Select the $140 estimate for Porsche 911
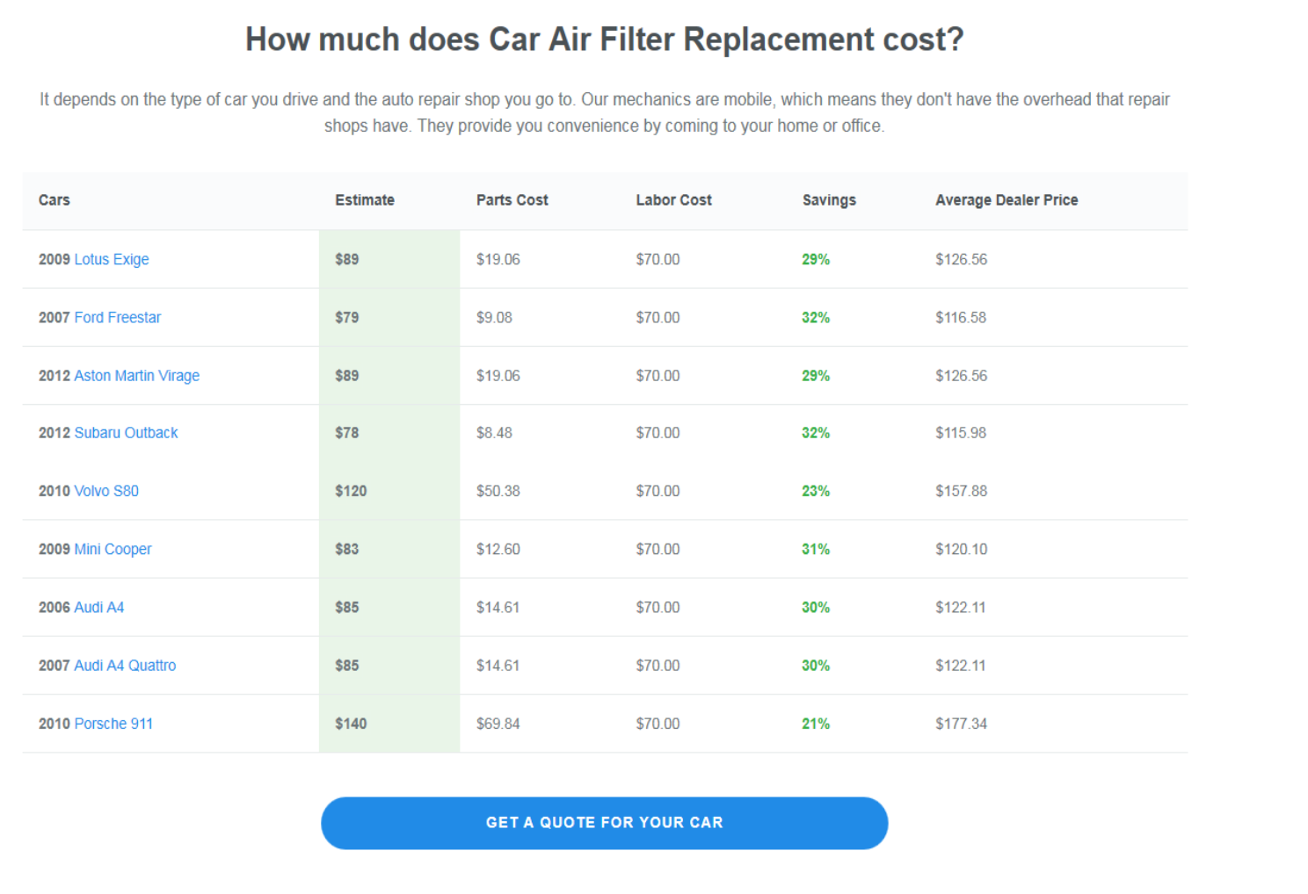Image resolution: width=1308 pixels, height=894 pixels. tap(351, 724)
